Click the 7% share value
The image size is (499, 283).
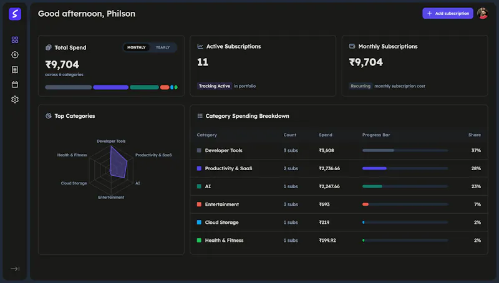point(477,204)
